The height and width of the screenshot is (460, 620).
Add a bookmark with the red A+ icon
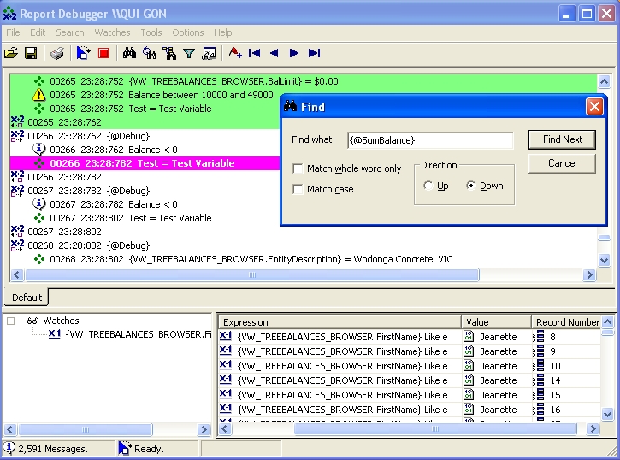[x=235, y=53]
